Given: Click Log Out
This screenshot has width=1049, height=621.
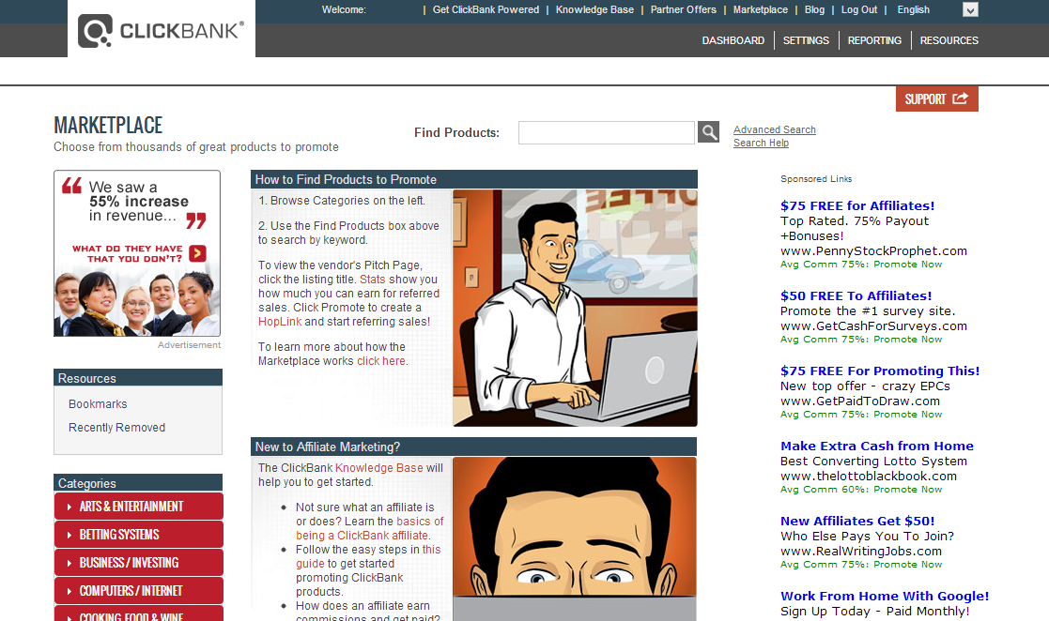Looking at the screenshot, I should point(859,9).
